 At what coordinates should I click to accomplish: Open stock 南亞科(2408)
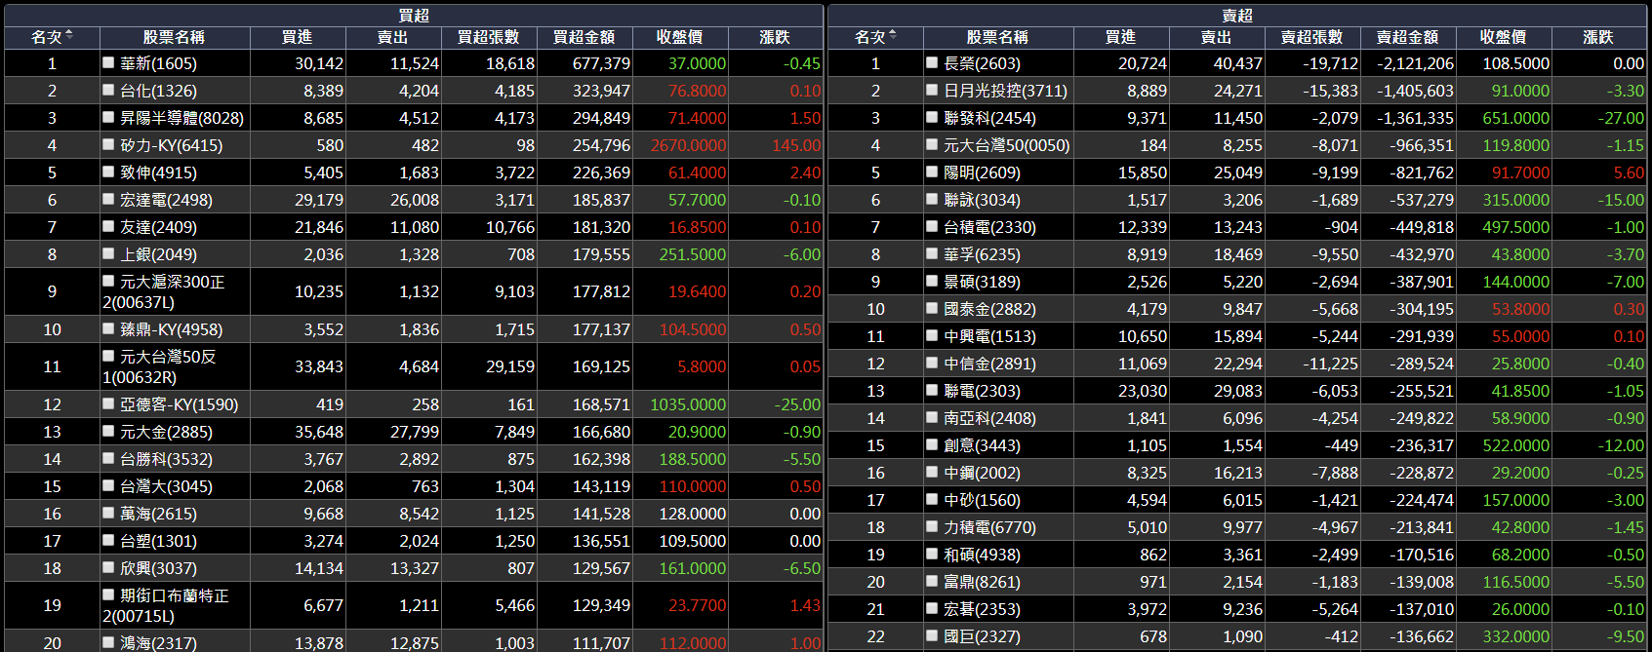tap(989, 418)
